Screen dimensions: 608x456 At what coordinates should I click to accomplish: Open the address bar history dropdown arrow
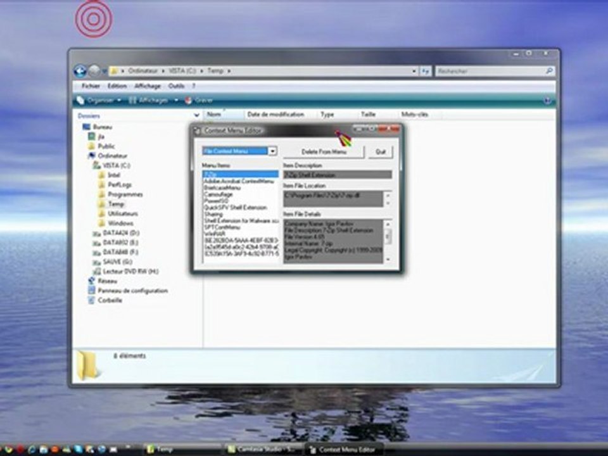[x=414, y=71]
